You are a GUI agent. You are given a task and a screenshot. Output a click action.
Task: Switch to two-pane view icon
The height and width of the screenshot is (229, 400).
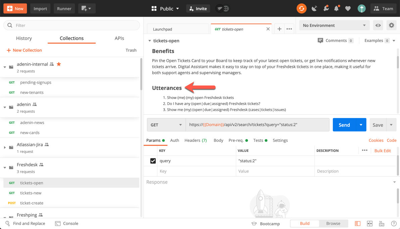[370, 224]
